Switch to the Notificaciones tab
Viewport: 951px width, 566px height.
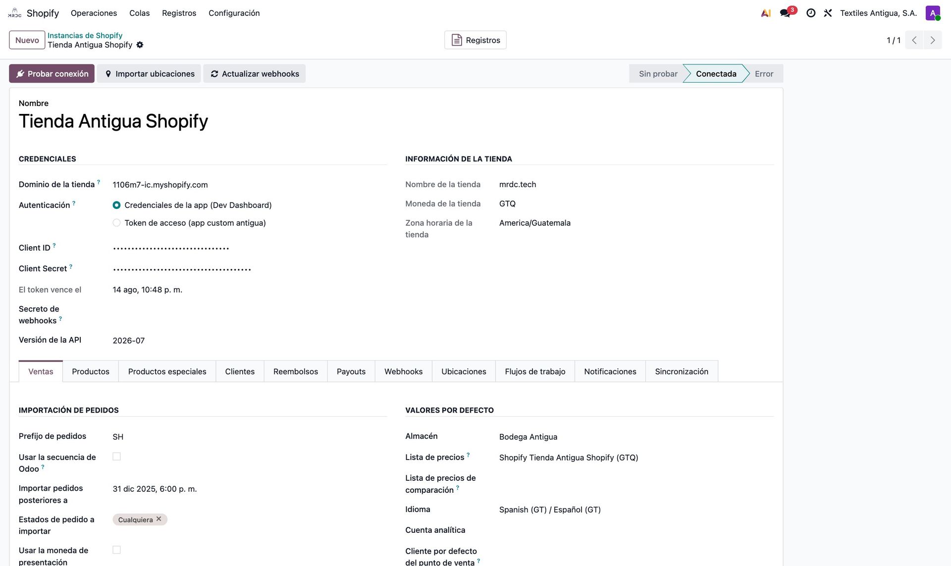coord(610,371)
